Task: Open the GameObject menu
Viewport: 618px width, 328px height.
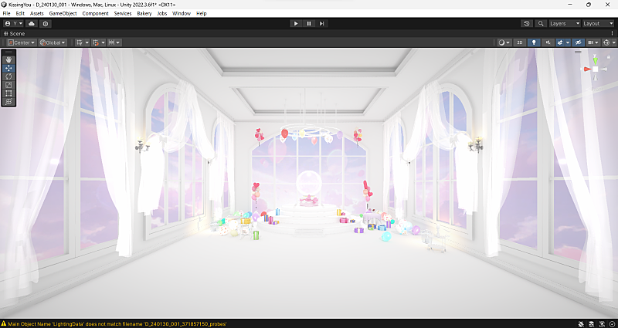Action: click(61, 13)
